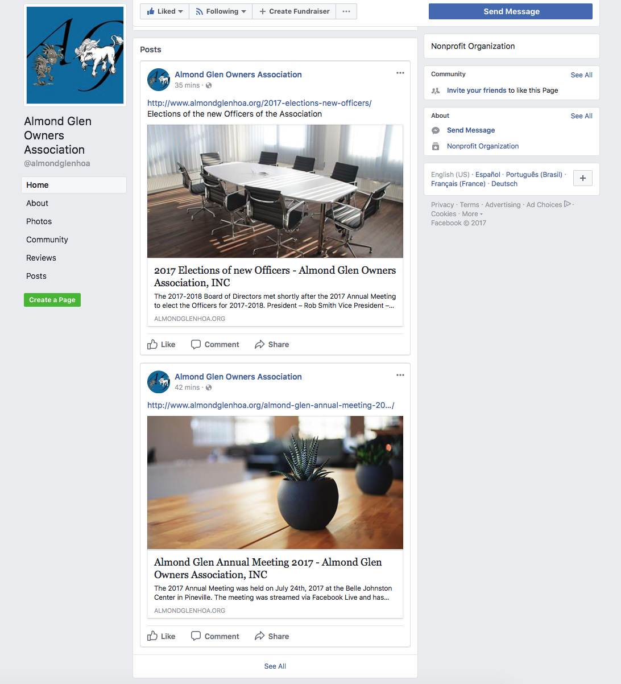Click Comment icon under annual meeting post
621x684 pixels.
click(196, 636)
